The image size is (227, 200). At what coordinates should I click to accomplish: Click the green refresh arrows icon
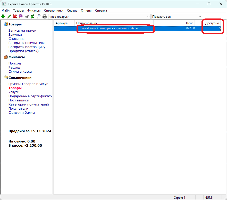(32, 16)
